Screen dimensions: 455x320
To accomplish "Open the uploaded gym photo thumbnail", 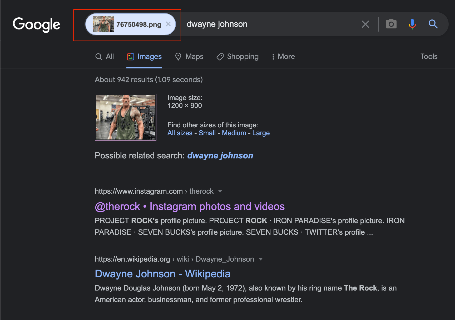I will click(126, 117).
